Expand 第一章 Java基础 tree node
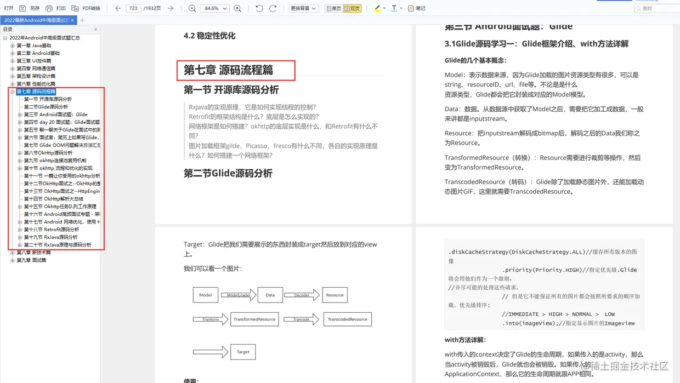Viewport: 680px width, 383px height. [x=12, y=45]
